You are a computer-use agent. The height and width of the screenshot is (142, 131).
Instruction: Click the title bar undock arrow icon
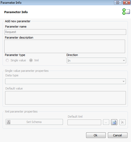118,2
